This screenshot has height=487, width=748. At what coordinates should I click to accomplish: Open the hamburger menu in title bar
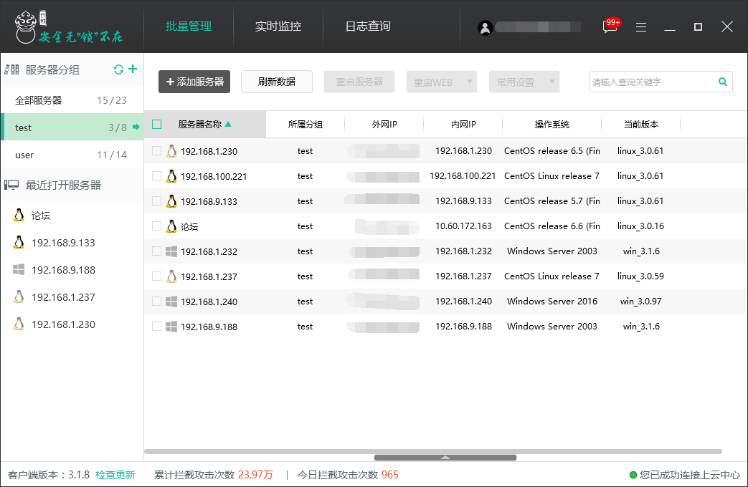[x=641, y=27]
